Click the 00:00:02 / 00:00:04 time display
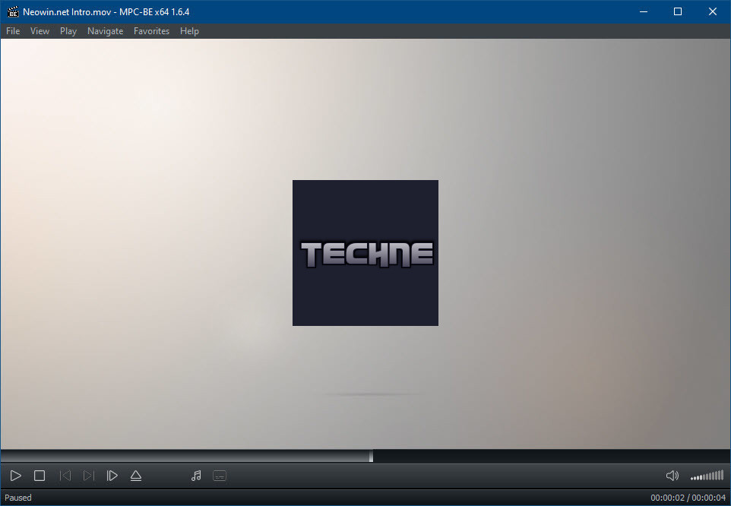 tap(688, 498)
